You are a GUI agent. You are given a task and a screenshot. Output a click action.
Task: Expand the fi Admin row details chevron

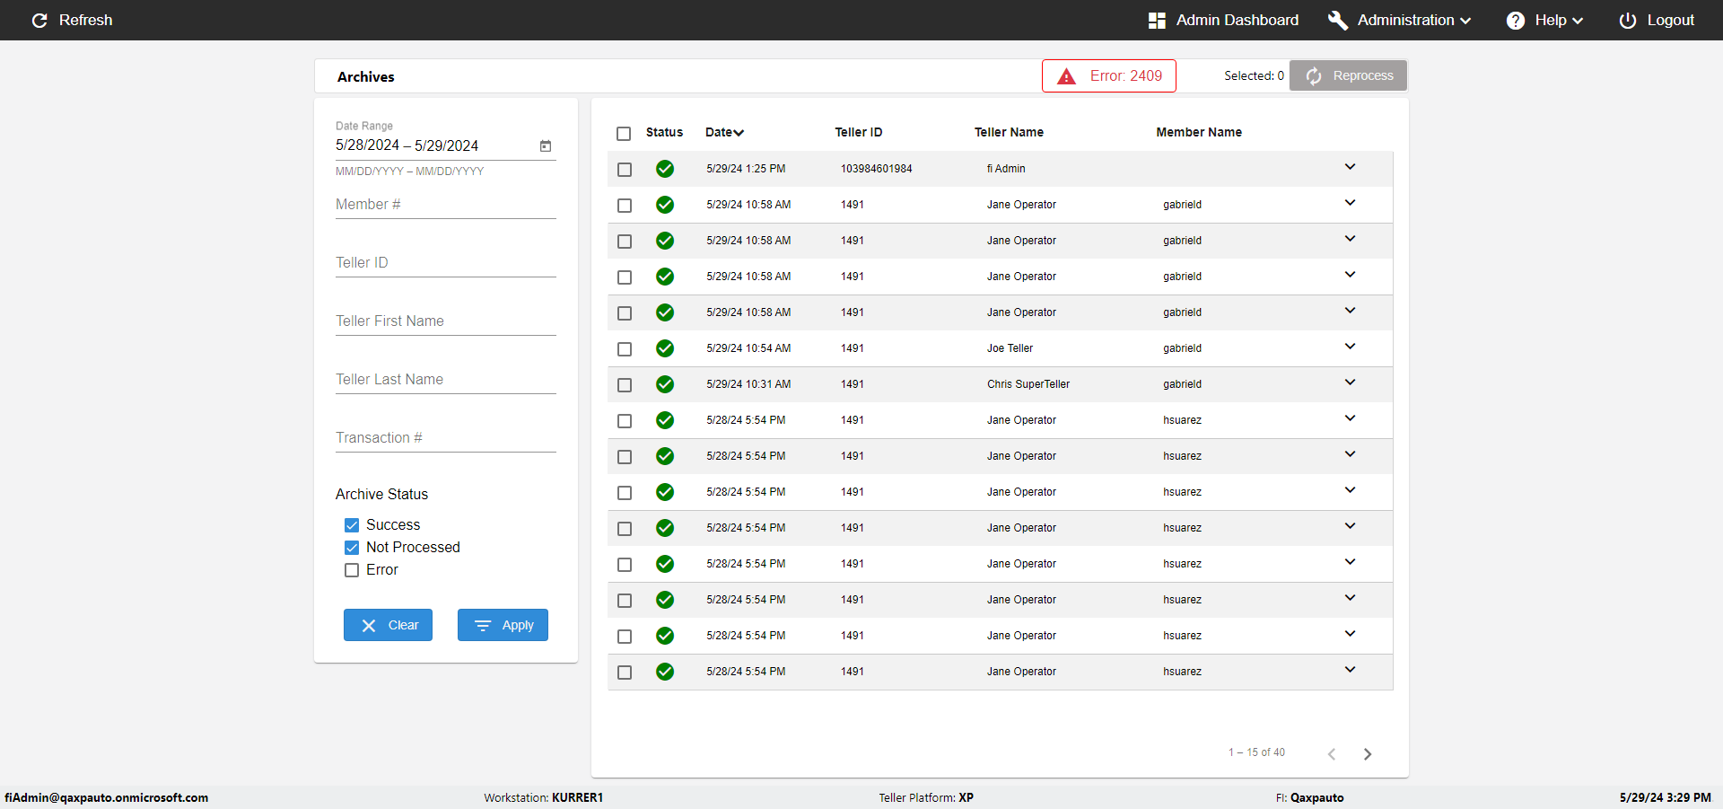coord(1350,167)
